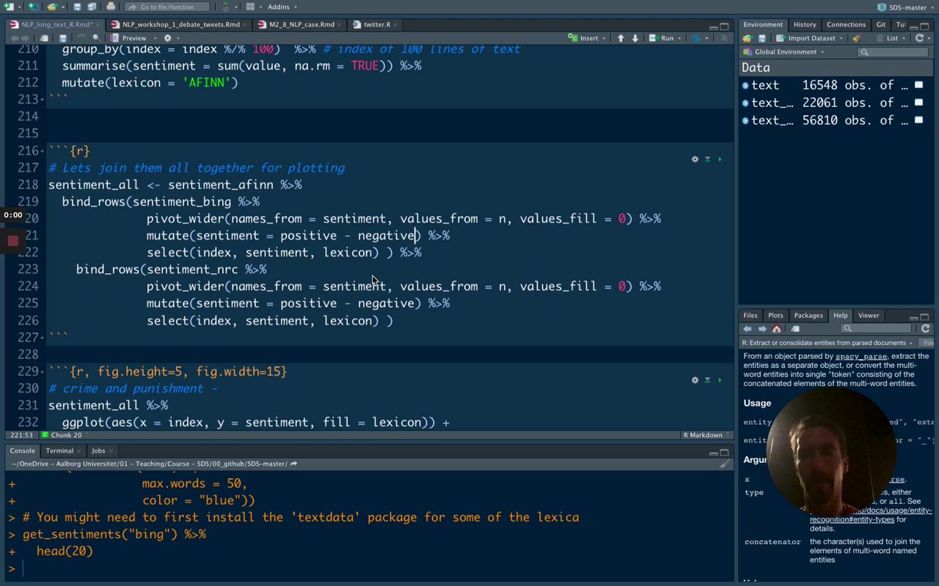Load a workspace from the Environment toolbar
The height and width of the screenshot is (586, 939).
click(x=748, y=38)
